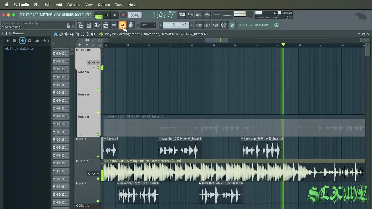Open the piano roll toolbar button
Viewport: 372px width, 209px height.
[97, 25]
